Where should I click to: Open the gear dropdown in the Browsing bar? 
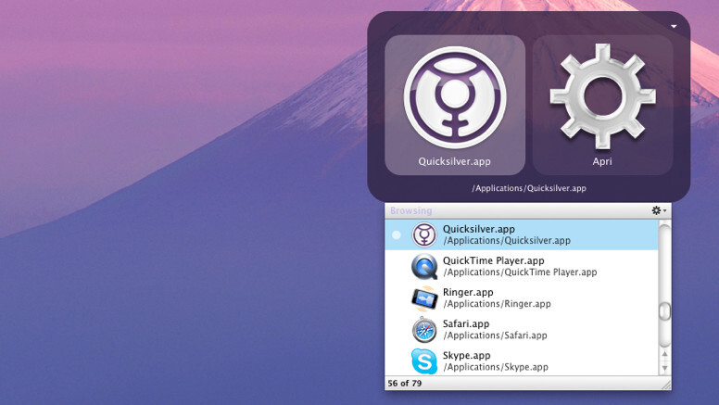(659, 210)
